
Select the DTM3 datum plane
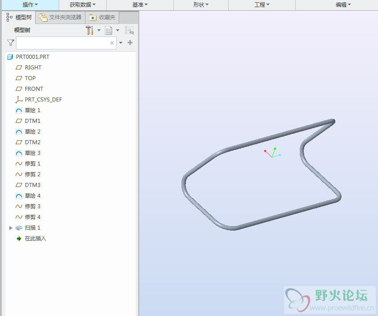click(32, 185)
